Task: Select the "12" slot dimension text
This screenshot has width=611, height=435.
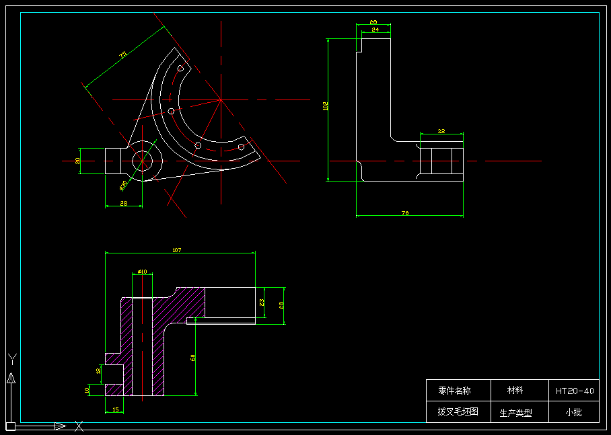Action: coord(98,370)
